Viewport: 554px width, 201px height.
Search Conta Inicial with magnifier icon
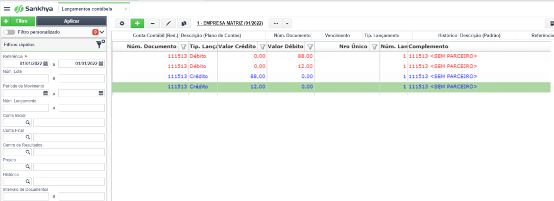click(28, 123)
